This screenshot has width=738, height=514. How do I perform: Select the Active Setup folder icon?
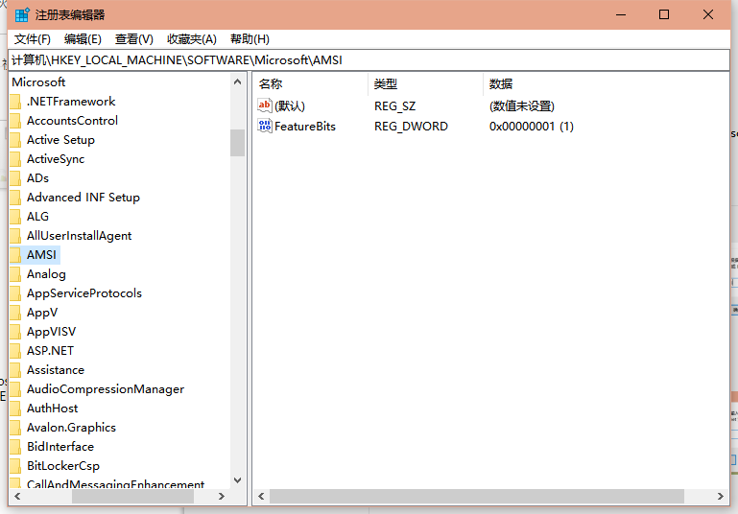click(x=15, y=140)
